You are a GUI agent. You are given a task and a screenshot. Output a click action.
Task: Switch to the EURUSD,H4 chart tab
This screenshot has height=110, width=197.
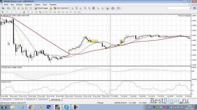(x=7, y=100)
